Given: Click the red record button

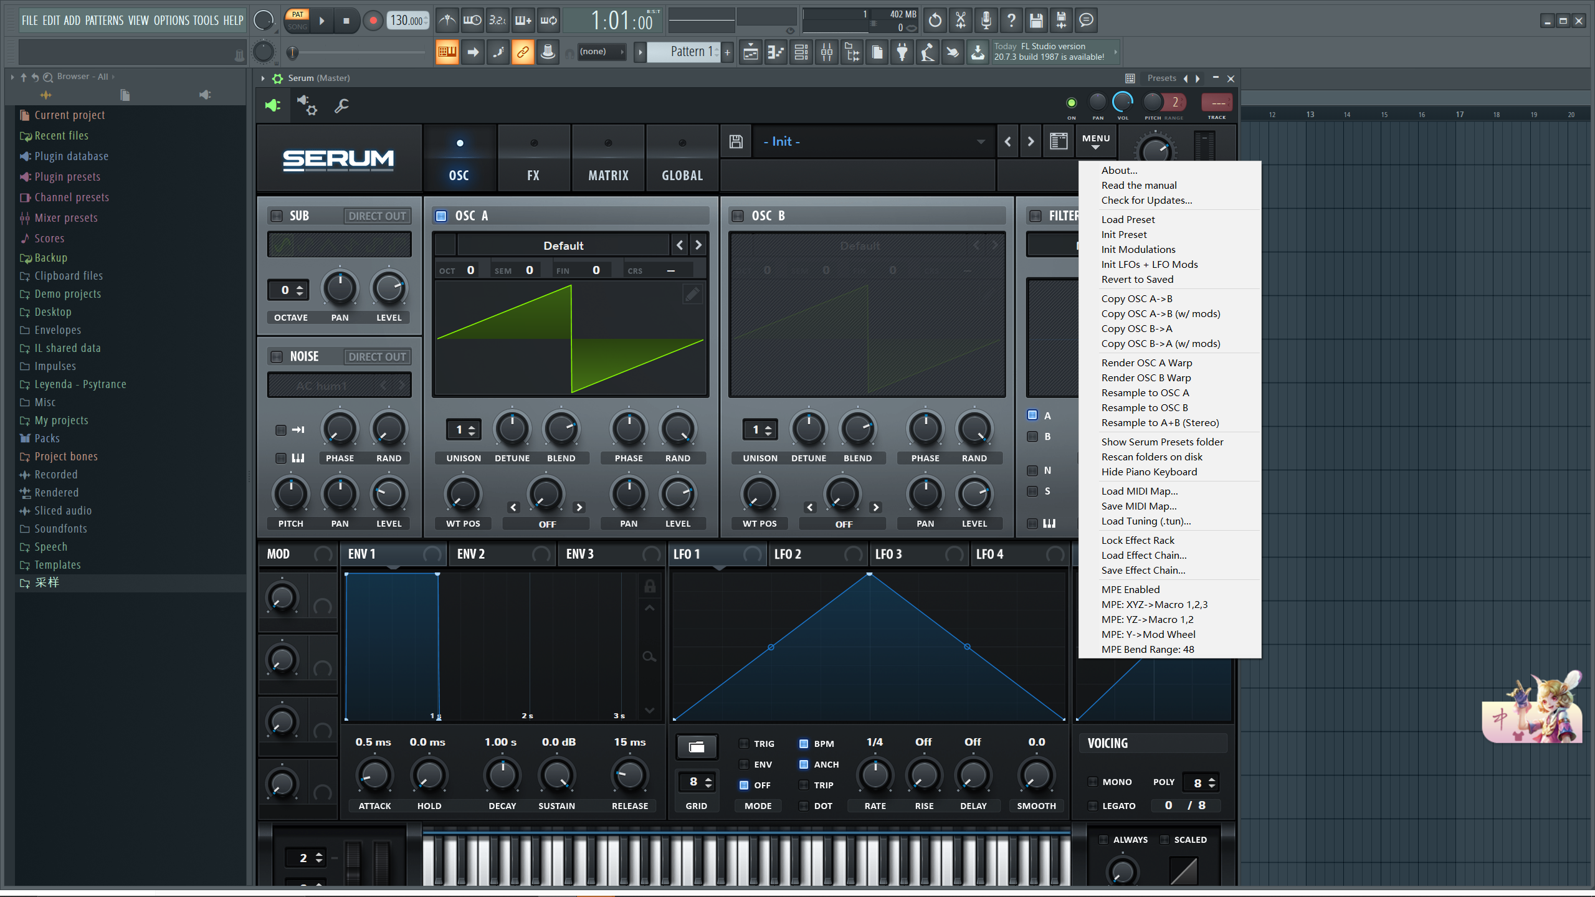Looking at the screenshot, I should pos(373,21).
